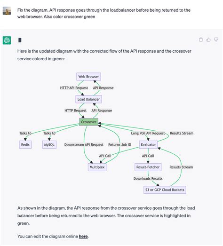Click the green Crossover node
Viewport: 223px width, 246px height.
tap(88, 122)
